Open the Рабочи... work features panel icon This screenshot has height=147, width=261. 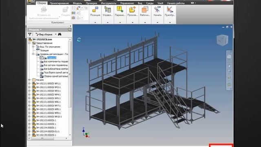click(x=145, y=9)
